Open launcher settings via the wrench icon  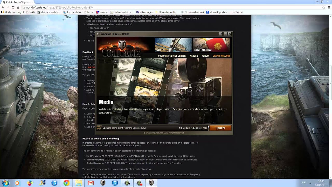click(x=221, y=34)
